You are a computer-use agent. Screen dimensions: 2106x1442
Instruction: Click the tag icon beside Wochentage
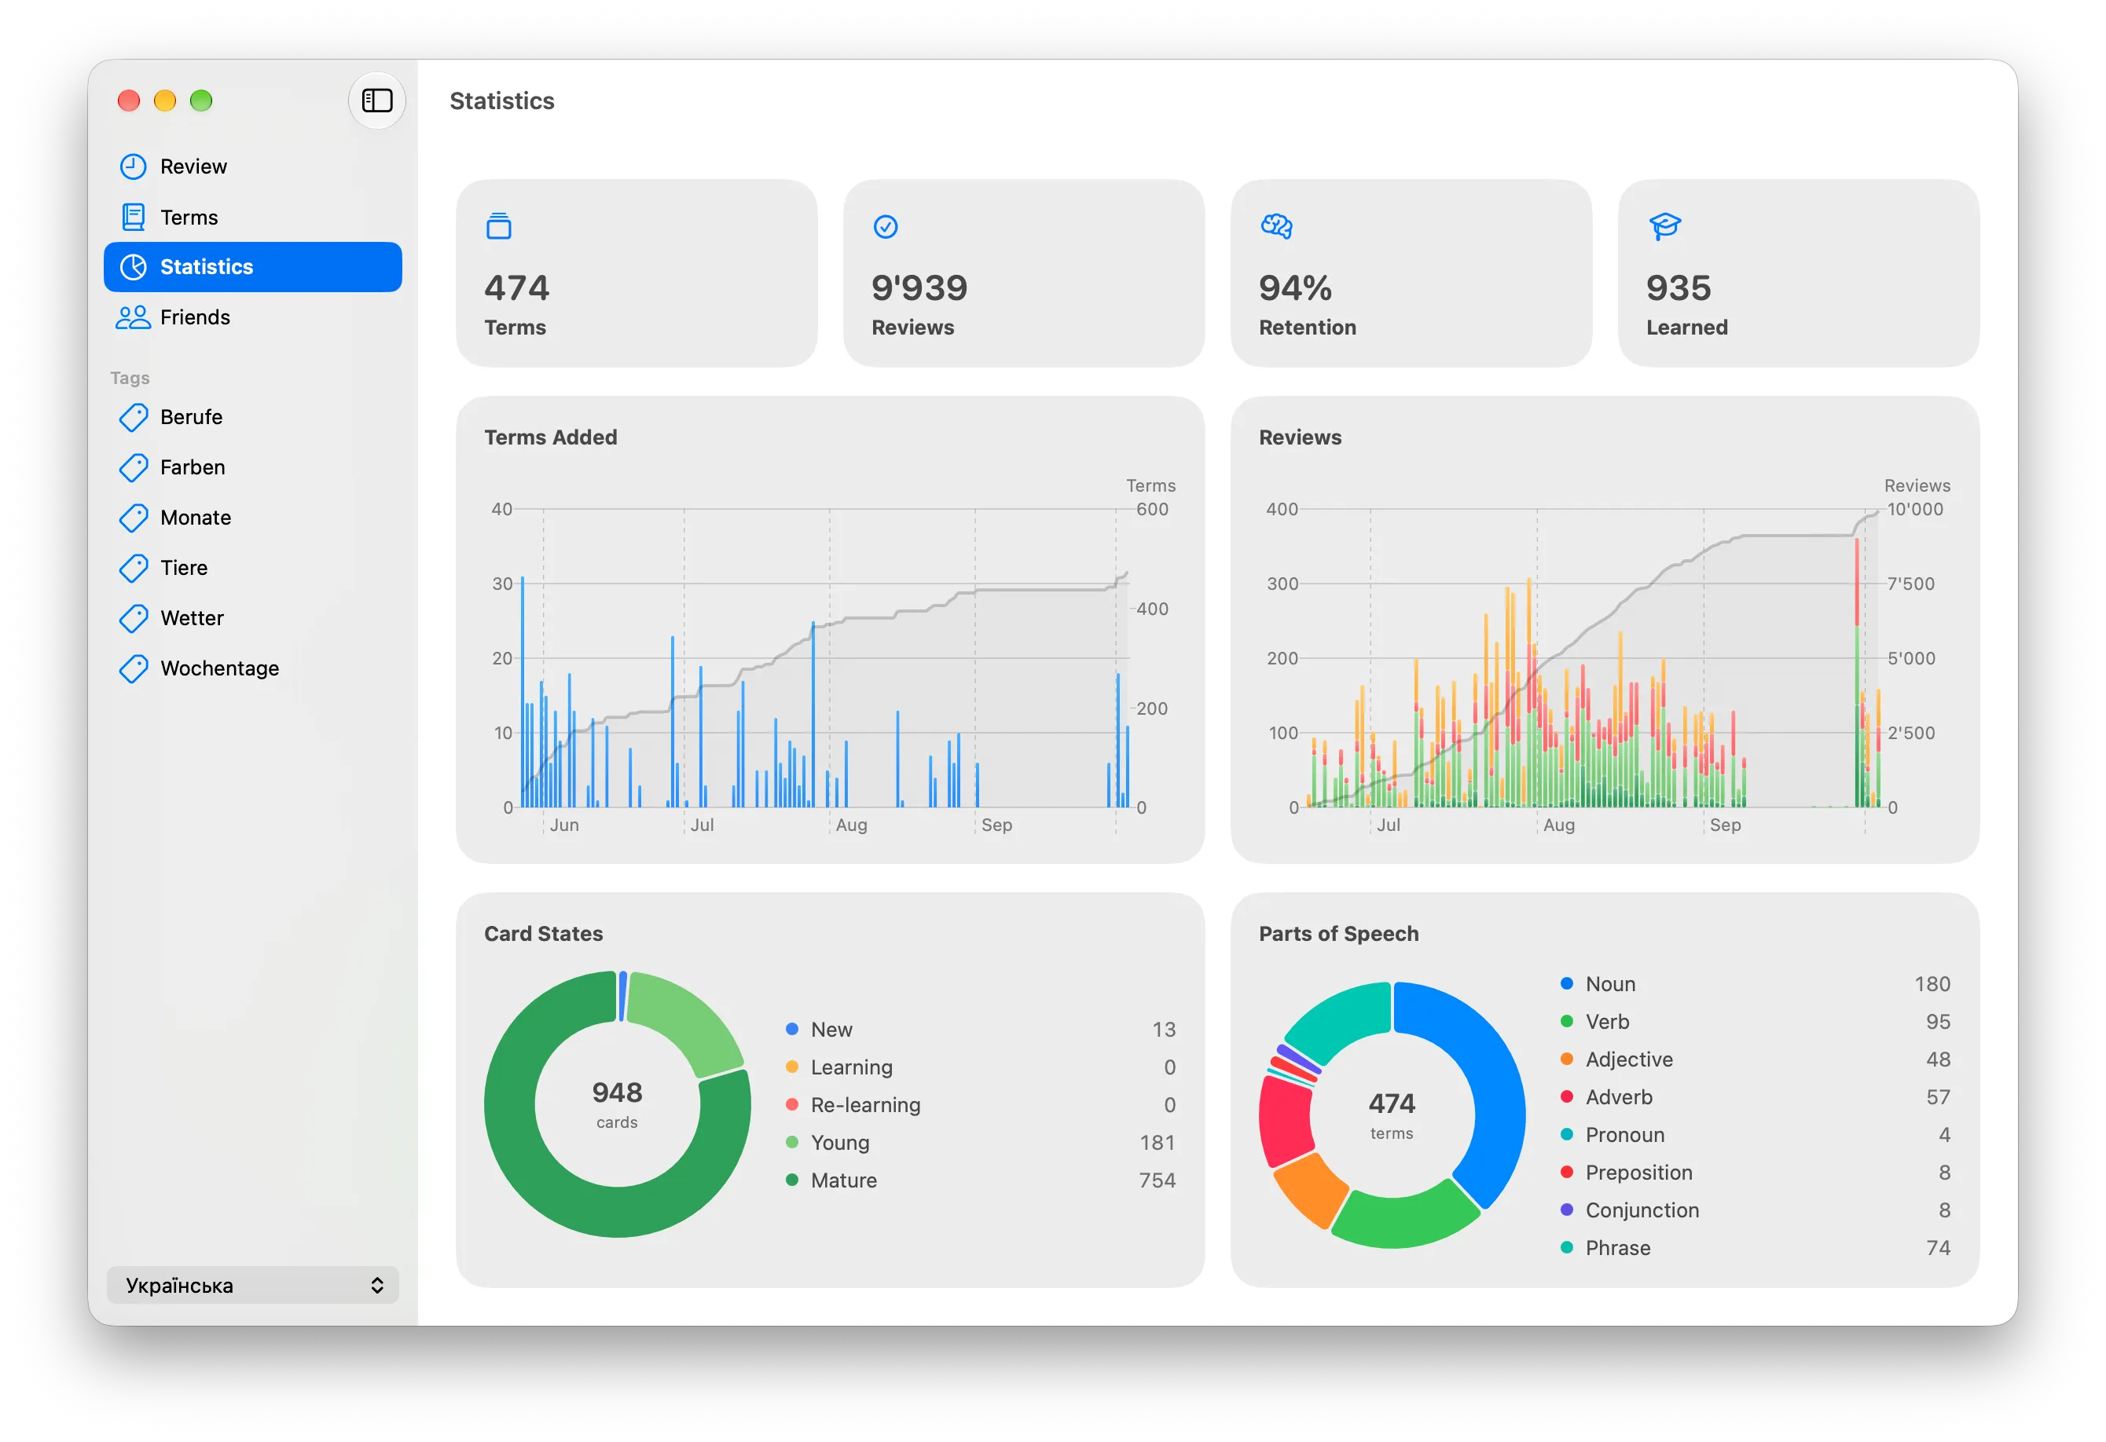coord(134,668)
